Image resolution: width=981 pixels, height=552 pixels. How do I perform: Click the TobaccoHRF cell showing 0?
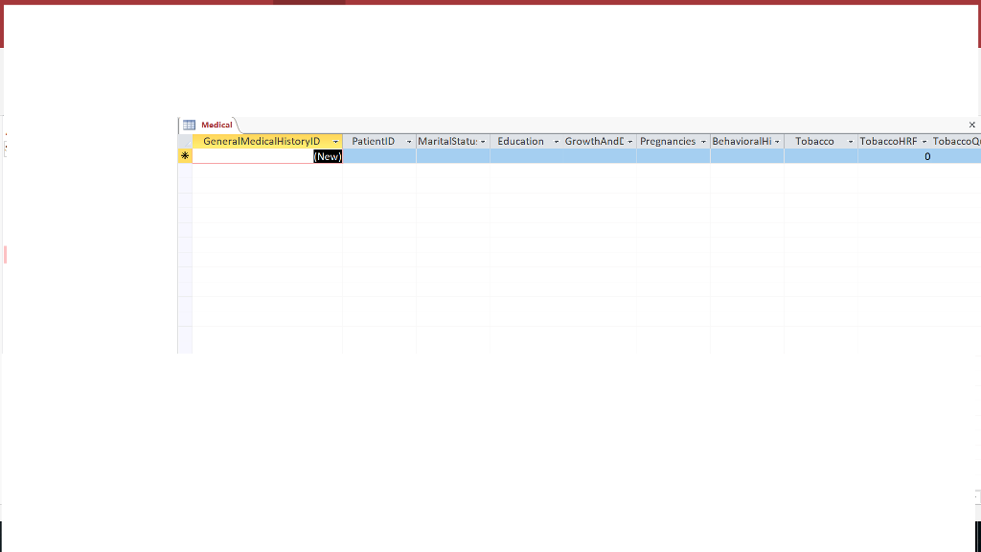point(894,156)
